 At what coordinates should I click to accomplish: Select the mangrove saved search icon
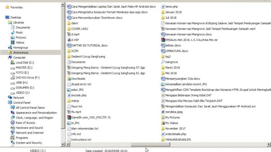163,62
